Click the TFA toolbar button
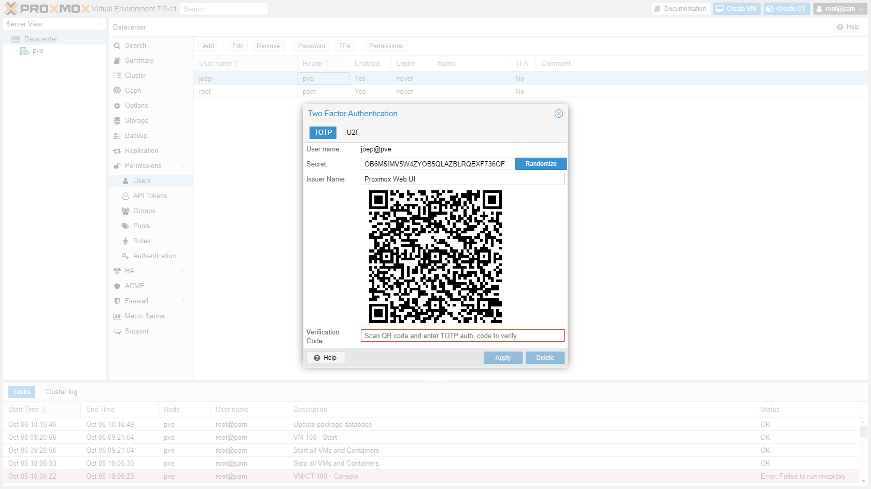 (x=345, y=46)
